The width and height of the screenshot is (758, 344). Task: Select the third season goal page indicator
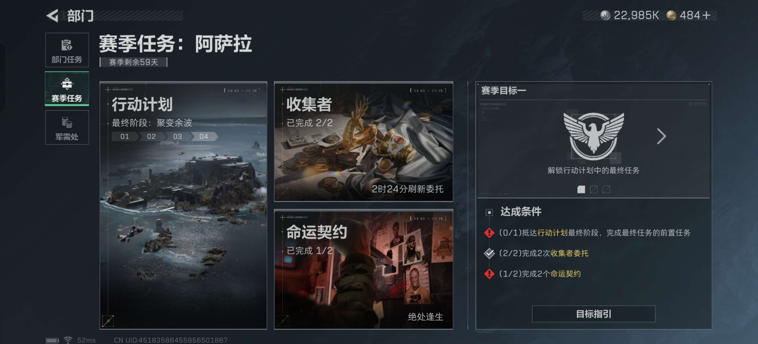(606, 189)
